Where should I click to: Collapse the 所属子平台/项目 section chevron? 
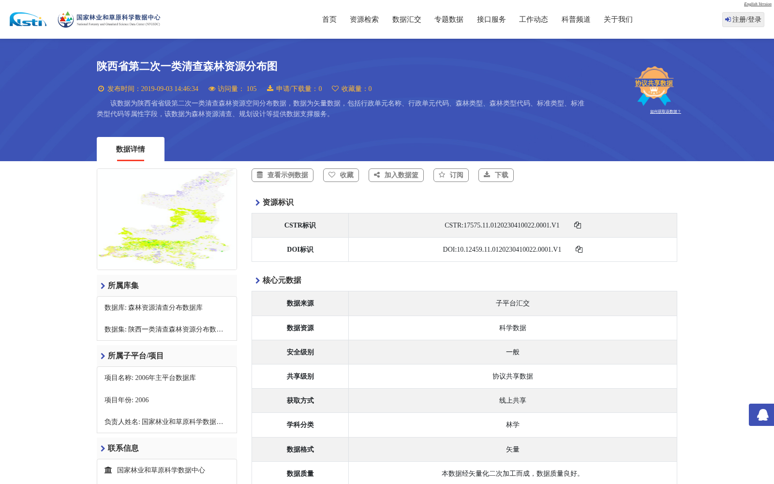103,356
